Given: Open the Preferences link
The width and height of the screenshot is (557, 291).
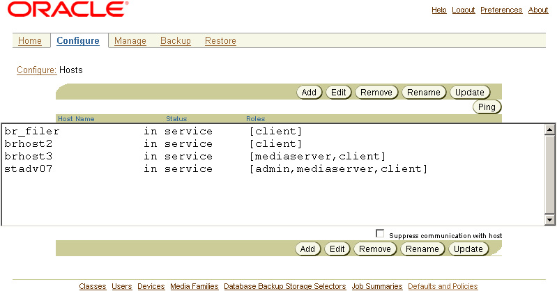Looking at the screenshot, I should pyautogui.click(x=501, y=10).
